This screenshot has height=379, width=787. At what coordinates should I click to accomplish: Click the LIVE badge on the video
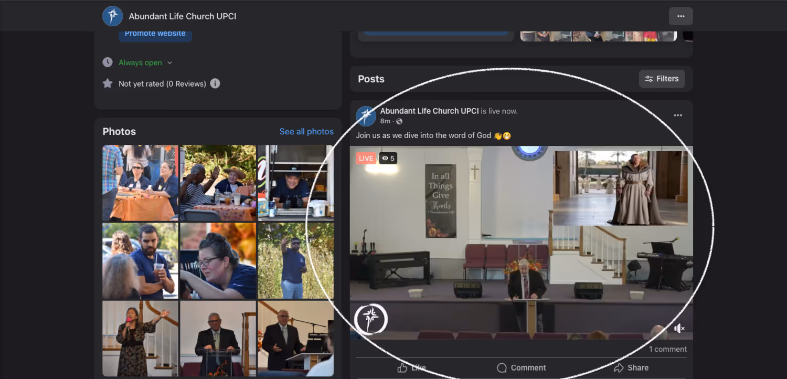pos(365,157)
